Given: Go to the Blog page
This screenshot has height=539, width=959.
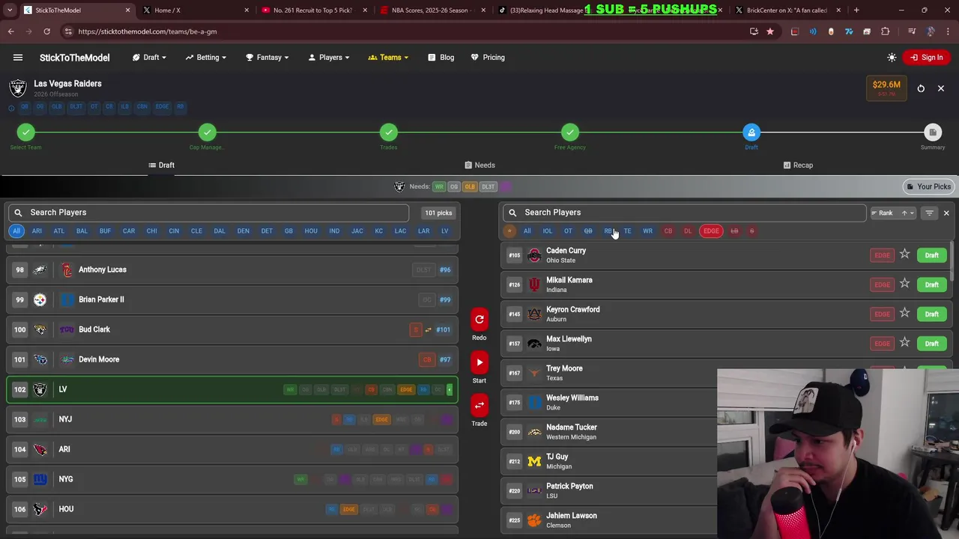Looking at the screenshot, I should click(441, 58).
